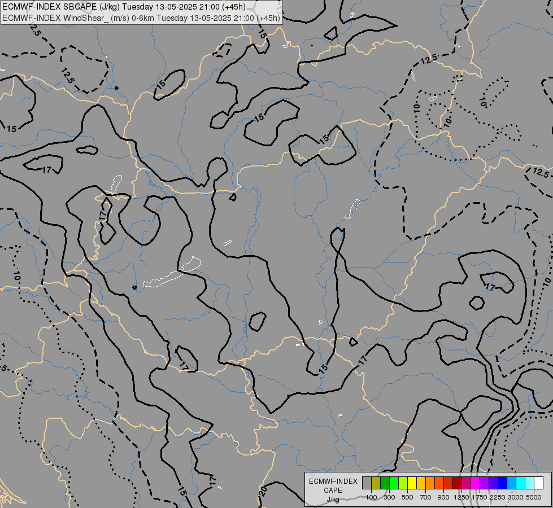Pick the dark red swatch left of 1250

click(x=457, y=483)
